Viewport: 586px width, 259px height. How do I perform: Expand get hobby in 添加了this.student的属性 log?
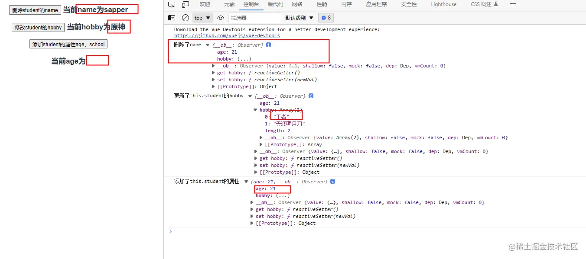(x=252, y=209)
